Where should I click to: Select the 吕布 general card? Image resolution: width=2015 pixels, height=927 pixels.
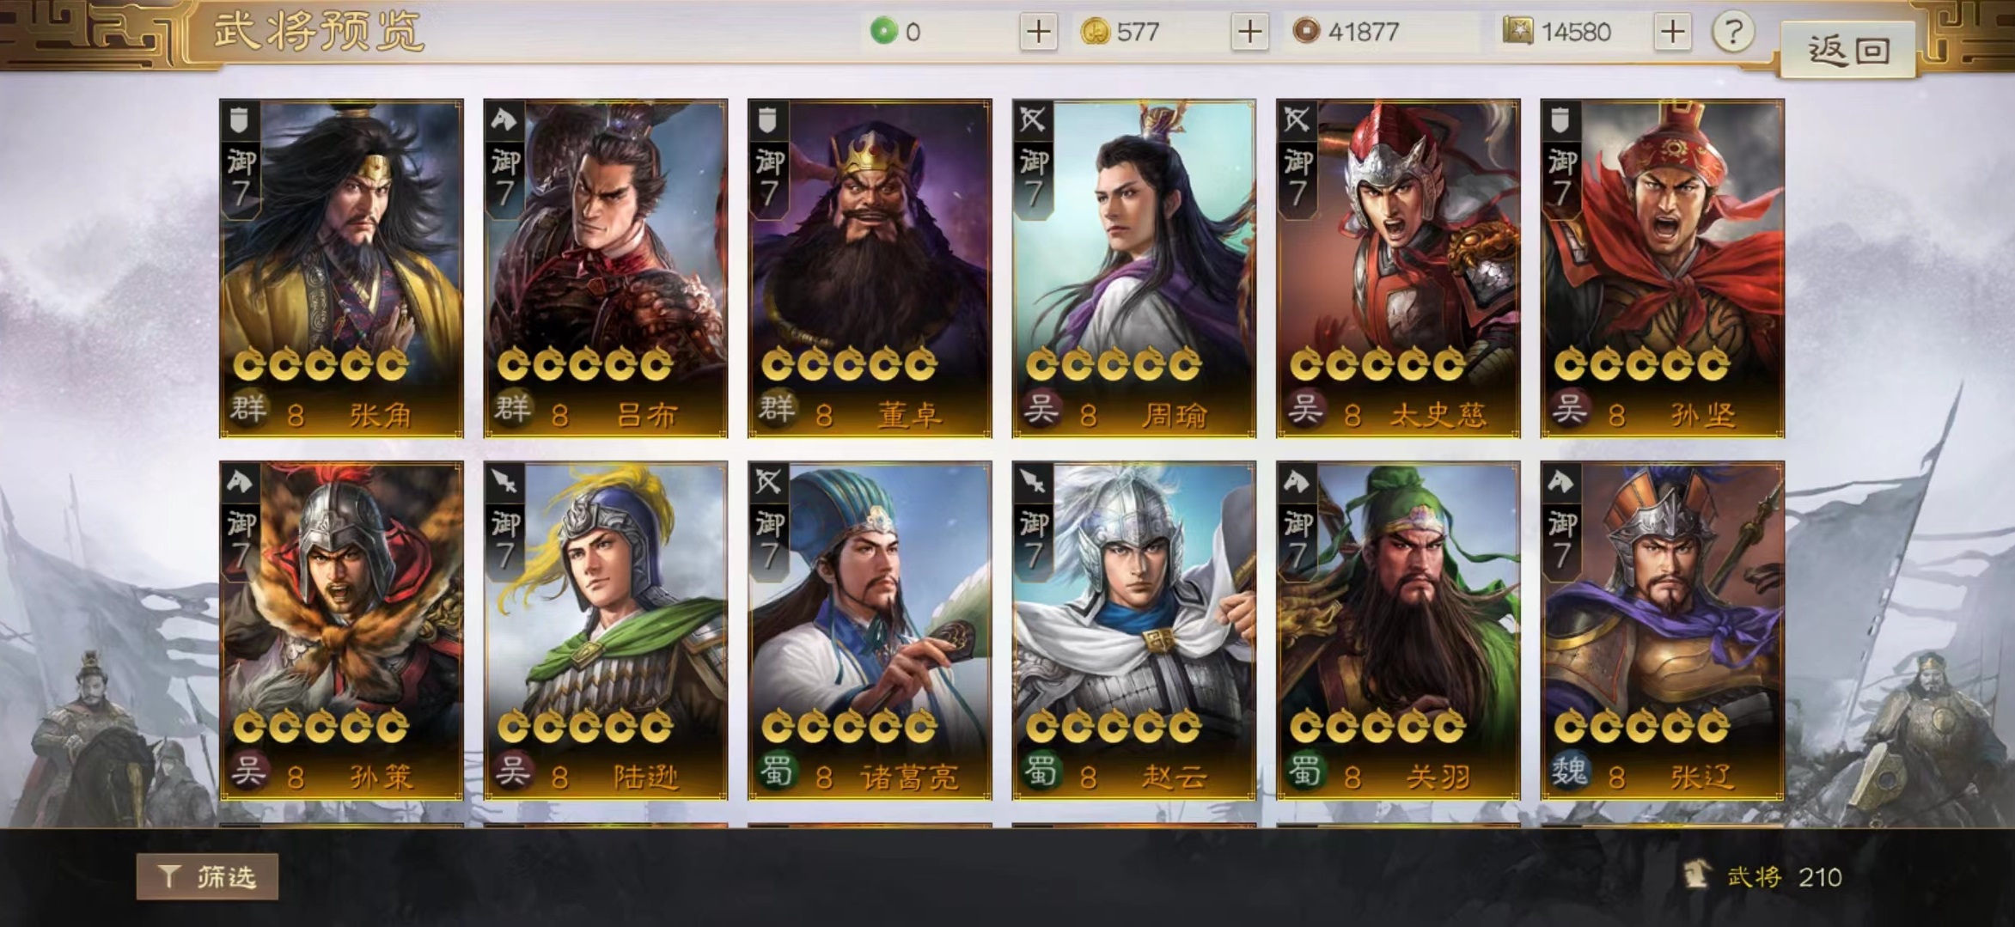click(x=606, y=268)
